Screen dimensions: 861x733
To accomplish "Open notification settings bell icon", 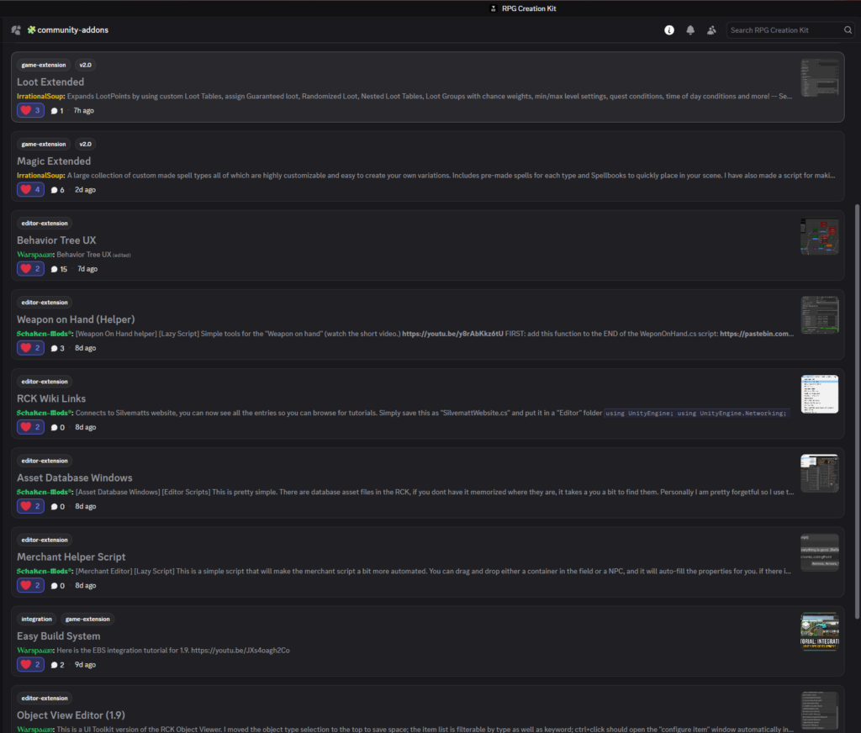I will click(x=690, y=30).
